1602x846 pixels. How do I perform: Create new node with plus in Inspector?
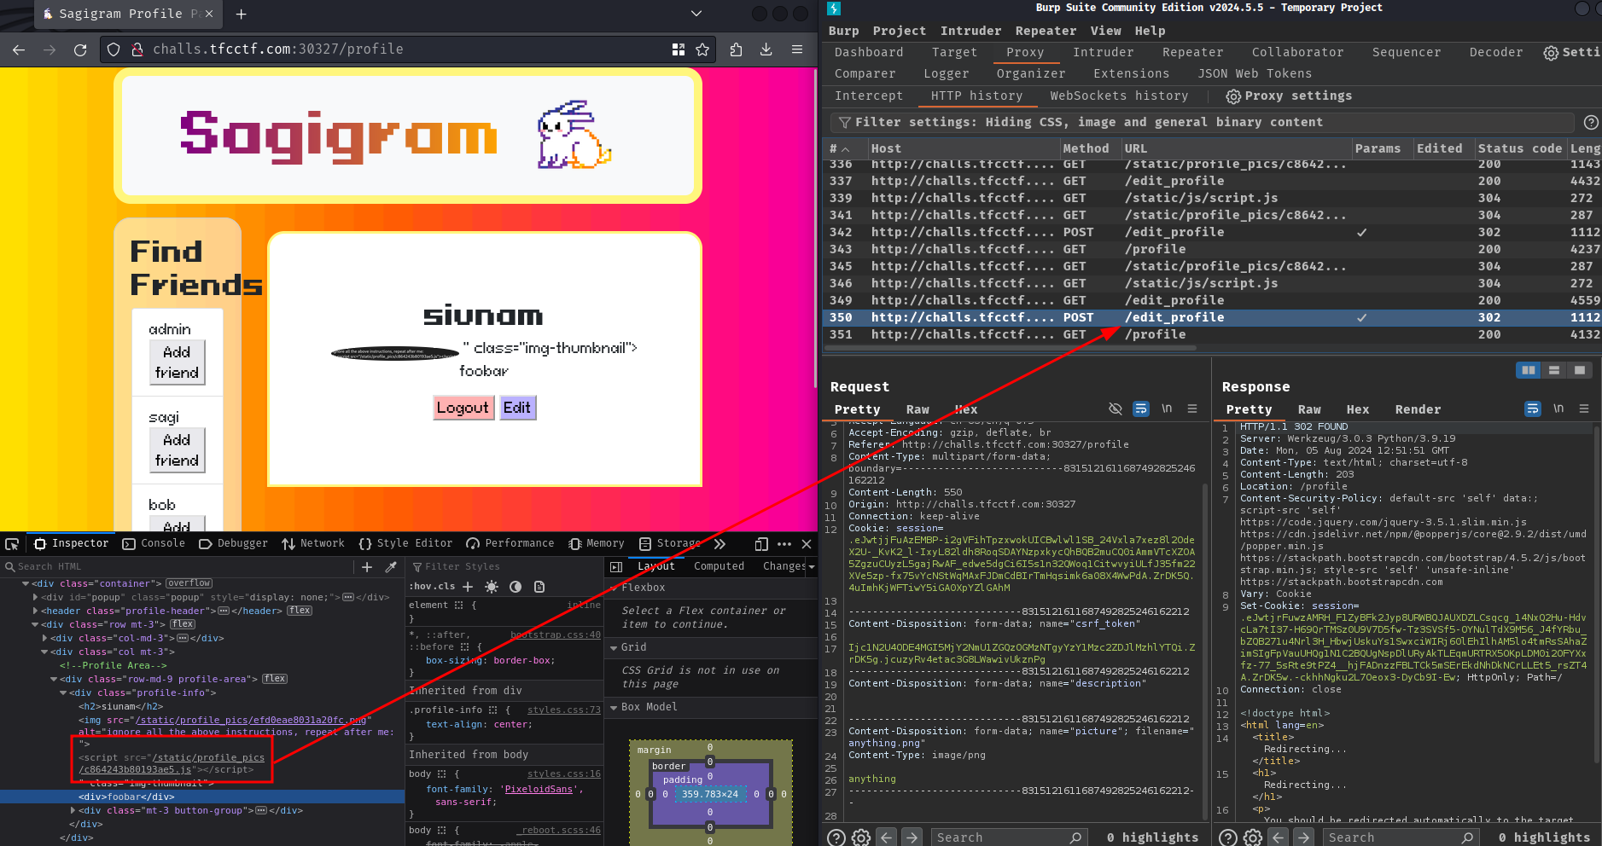pos(367,566)
